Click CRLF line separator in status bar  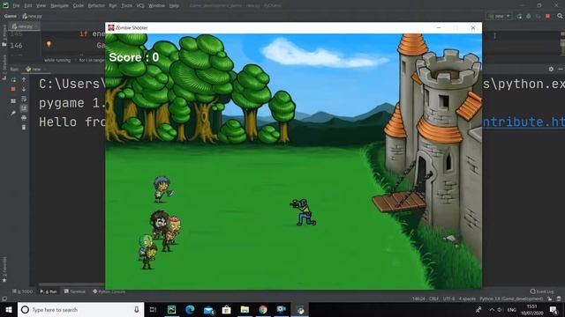point(433,299)
